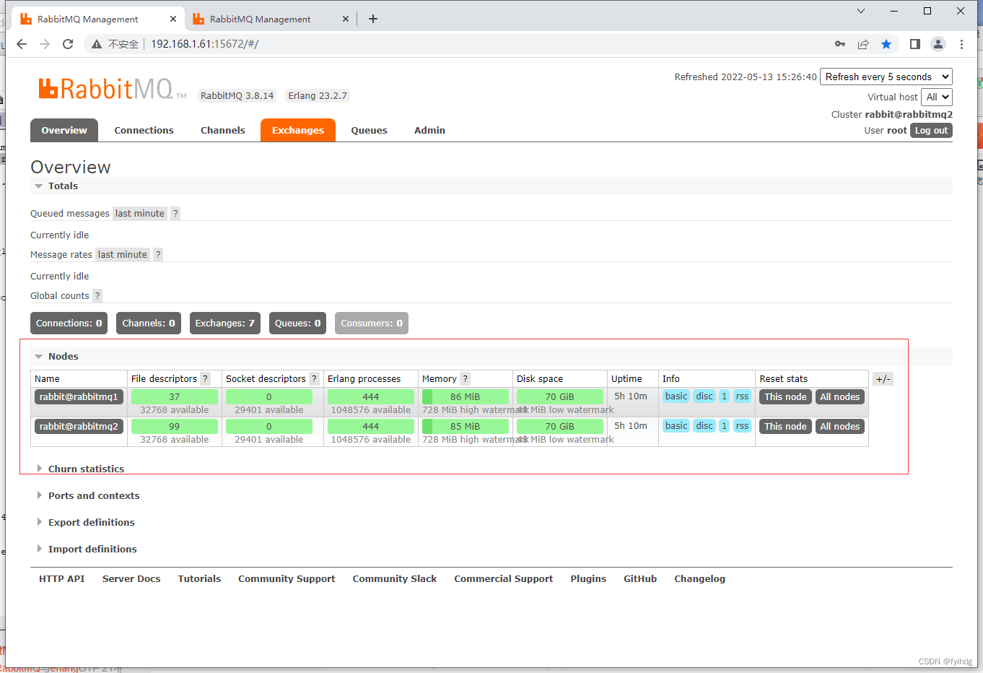Click All nodes for rabbit@rabbitmq1
This screenshot has height=673, width=983.
click(x=840, y=396)
